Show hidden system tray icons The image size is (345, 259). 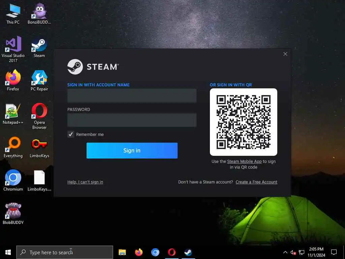tap(285, 252)
